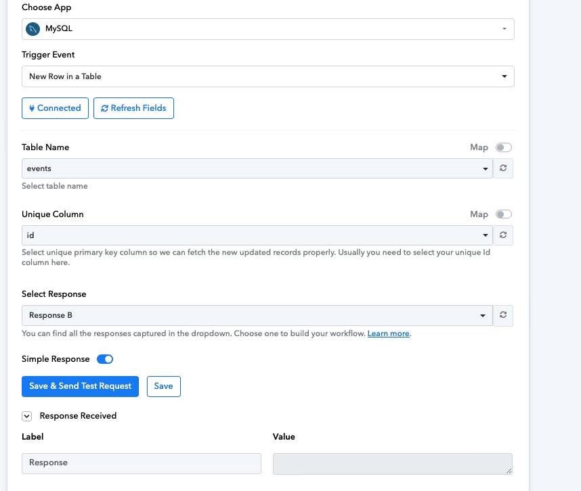Toggle Map switch for Unique Column
The image size is (581, 491).
click(504, 214)
